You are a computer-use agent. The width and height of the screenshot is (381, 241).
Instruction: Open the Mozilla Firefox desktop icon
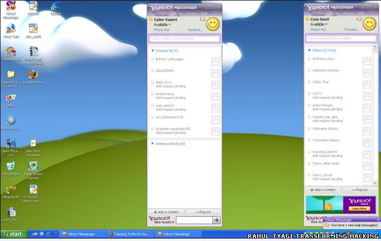(33, 77)
